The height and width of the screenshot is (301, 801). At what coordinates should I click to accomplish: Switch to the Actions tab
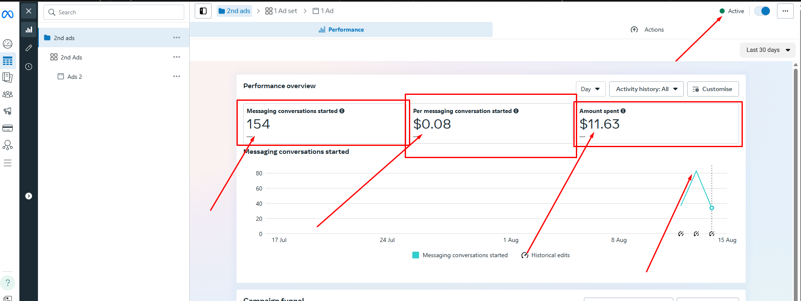647,30
